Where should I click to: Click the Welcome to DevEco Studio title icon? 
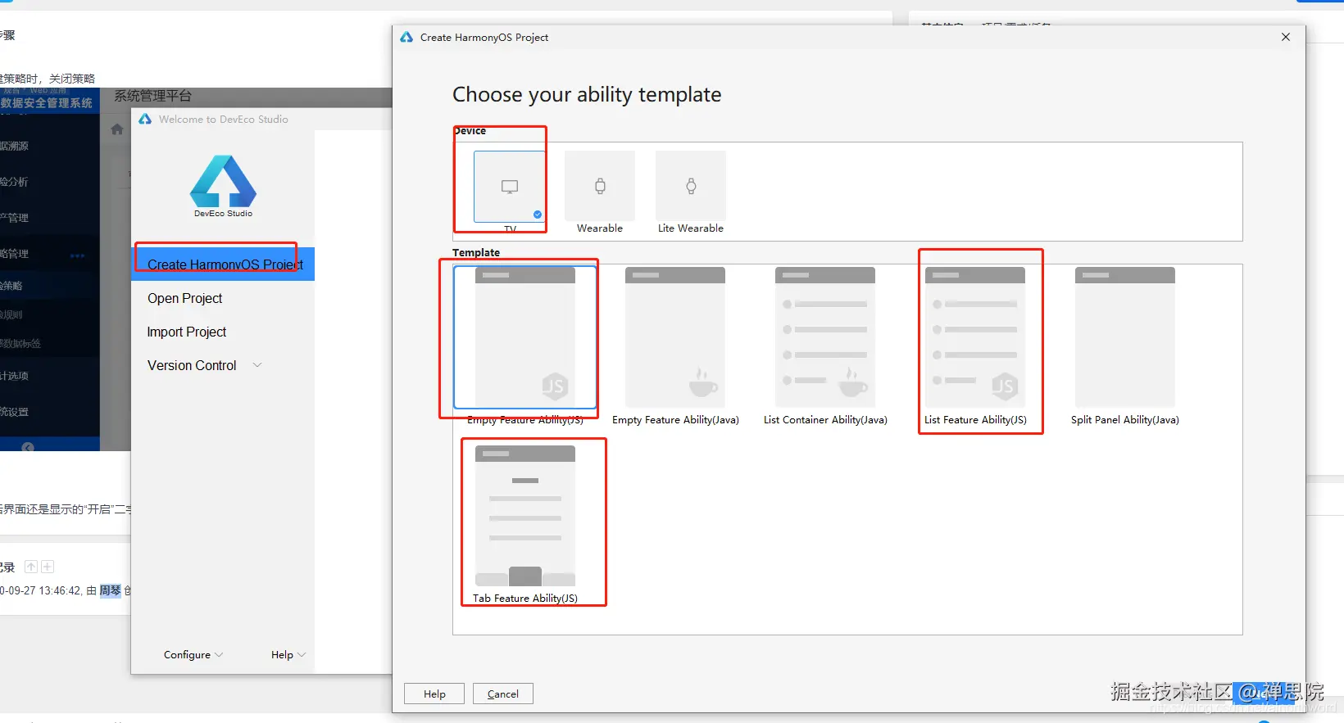click(x=145, y=119)
